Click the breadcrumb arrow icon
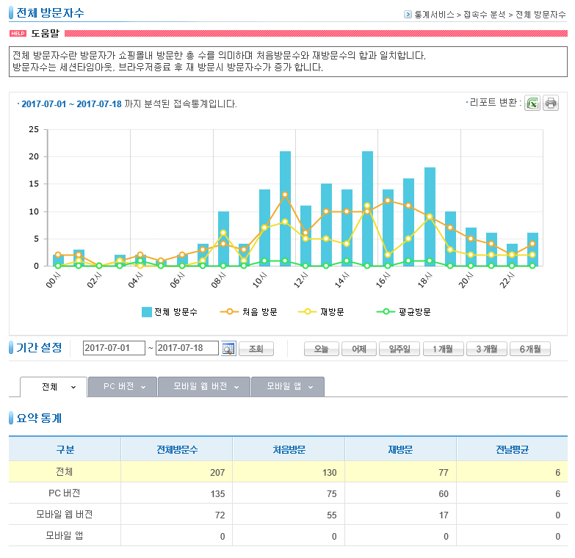 [x=408, y=14]
